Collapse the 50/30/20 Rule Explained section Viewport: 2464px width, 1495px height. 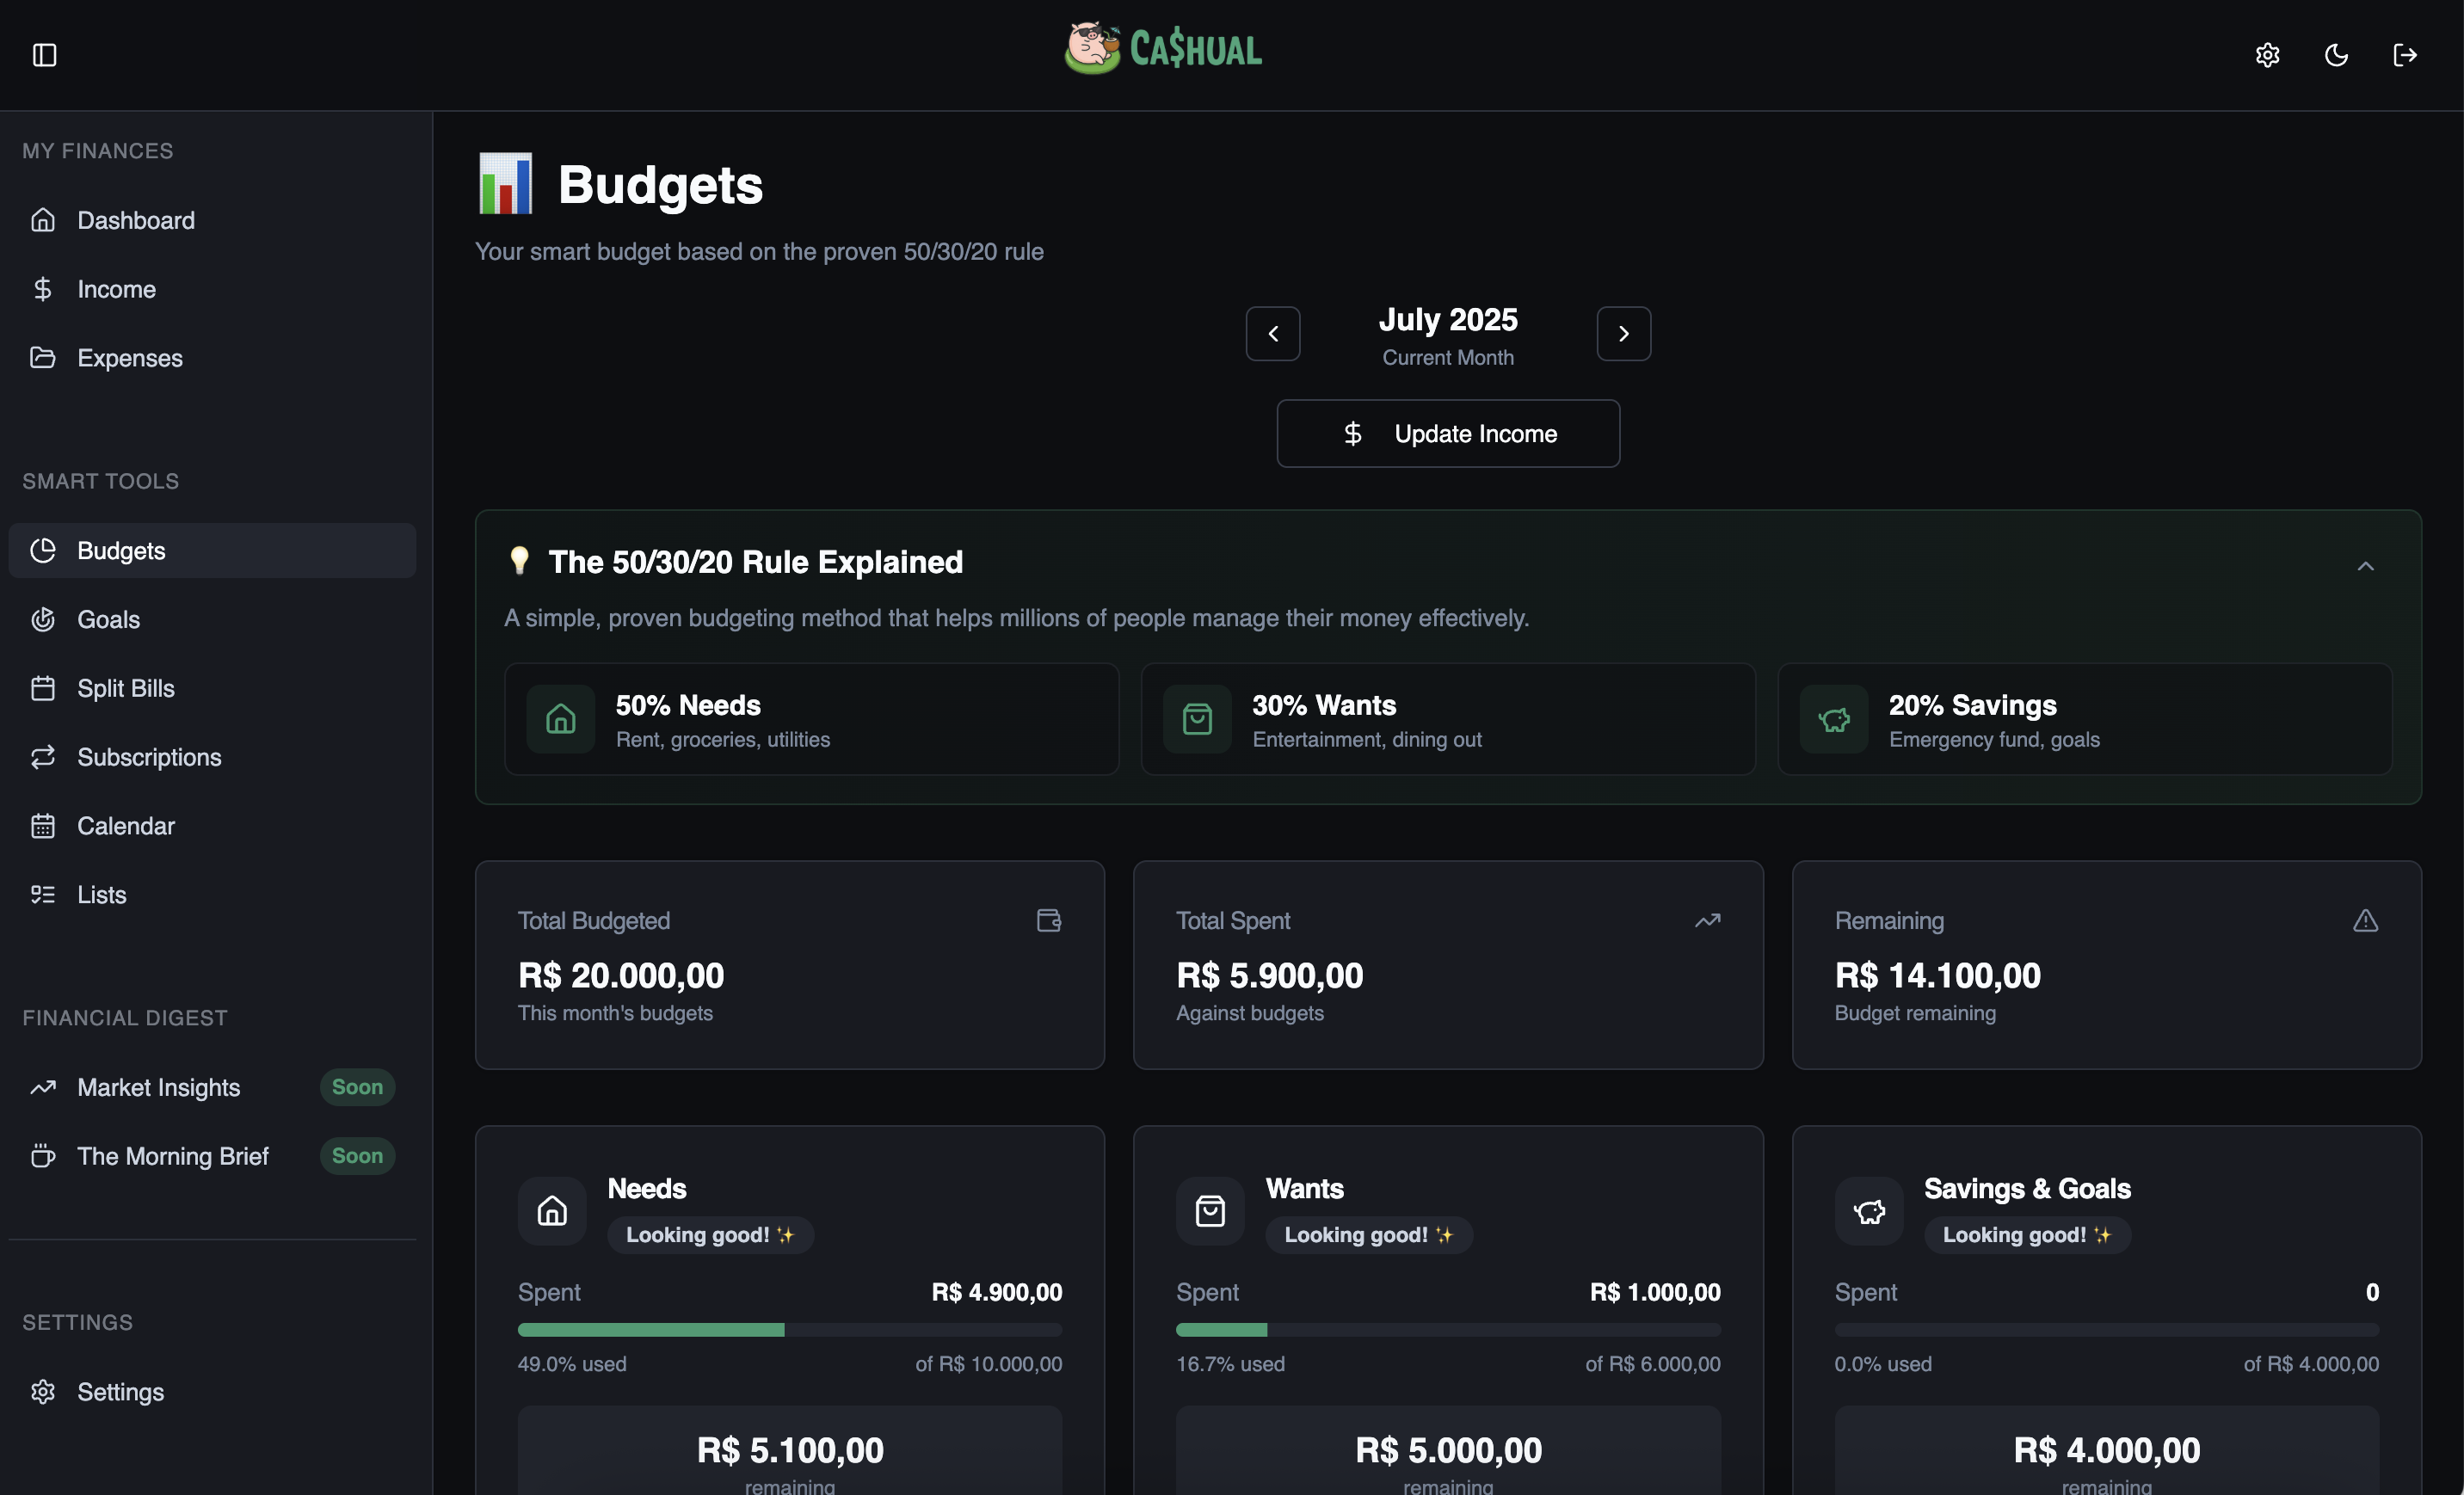click(x=2365, y=566)
